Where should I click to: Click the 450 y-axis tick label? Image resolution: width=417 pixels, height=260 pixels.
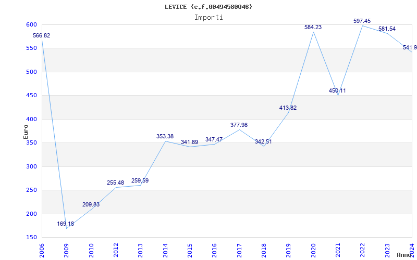click(31, 96)
